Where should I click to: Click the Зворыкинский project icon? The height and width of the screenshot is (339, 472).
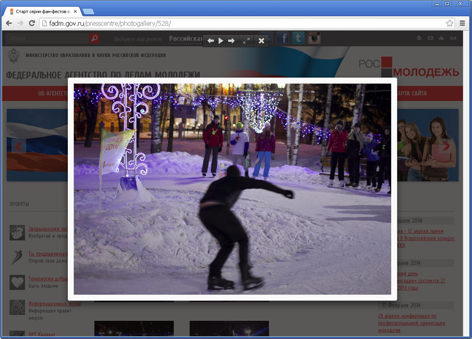click(17, 232)
